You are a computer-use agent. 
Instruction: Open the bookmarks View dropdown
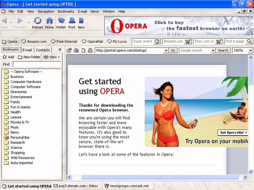[x=52, y=57]
